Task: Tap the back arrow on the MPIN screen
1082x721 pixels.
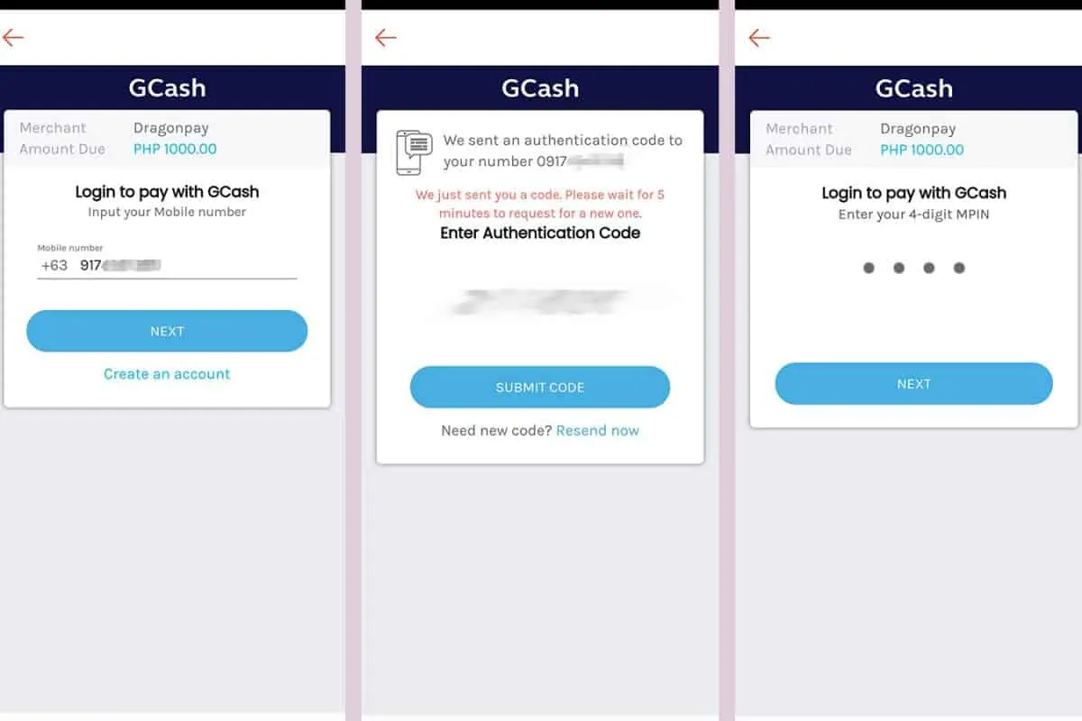Action: pyautogui.click(x=759, y=37)
